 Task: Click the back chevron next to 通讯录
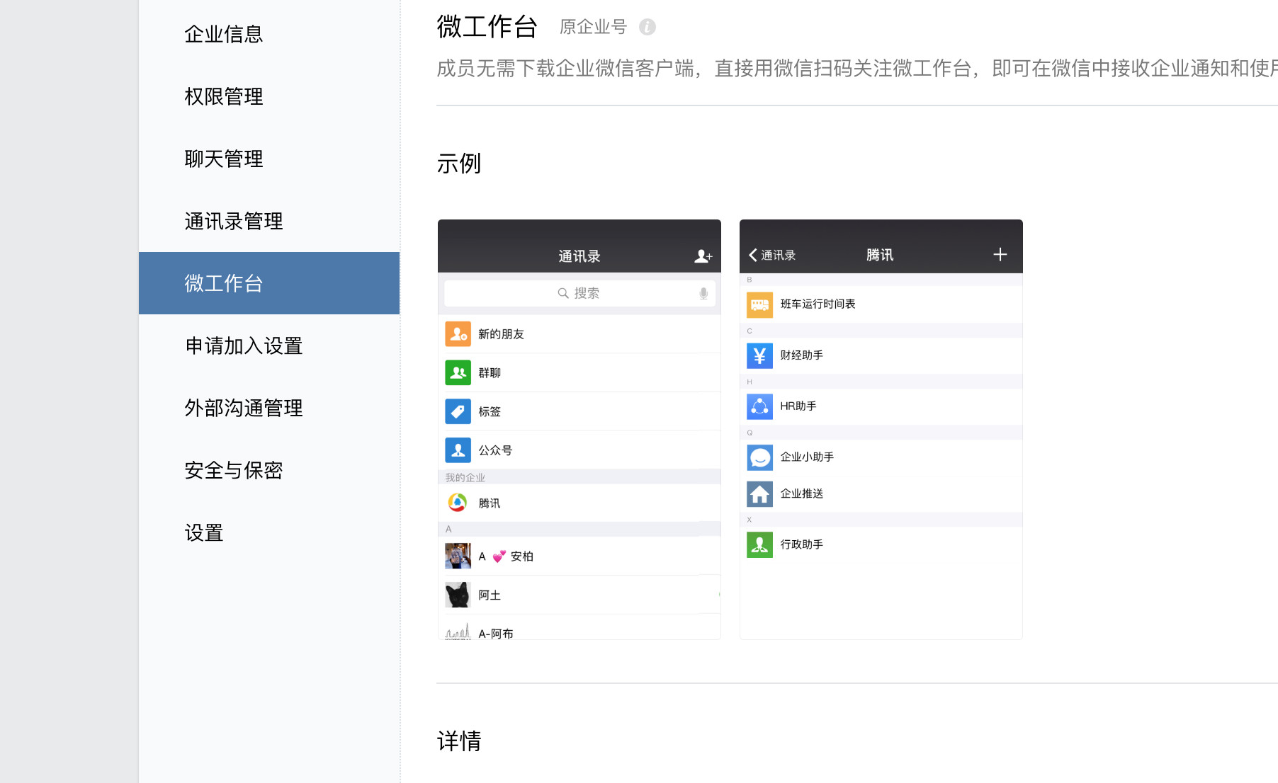752,255
